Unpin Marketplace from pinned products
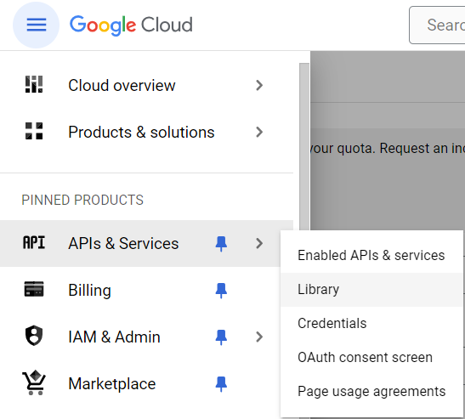 [221, 384]
